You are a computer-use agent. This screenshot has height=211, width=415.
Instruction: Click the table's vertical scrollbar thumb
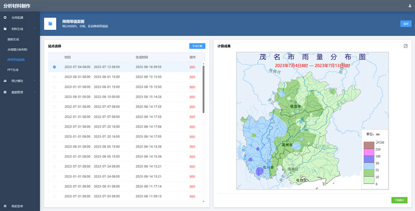point(203,89)
